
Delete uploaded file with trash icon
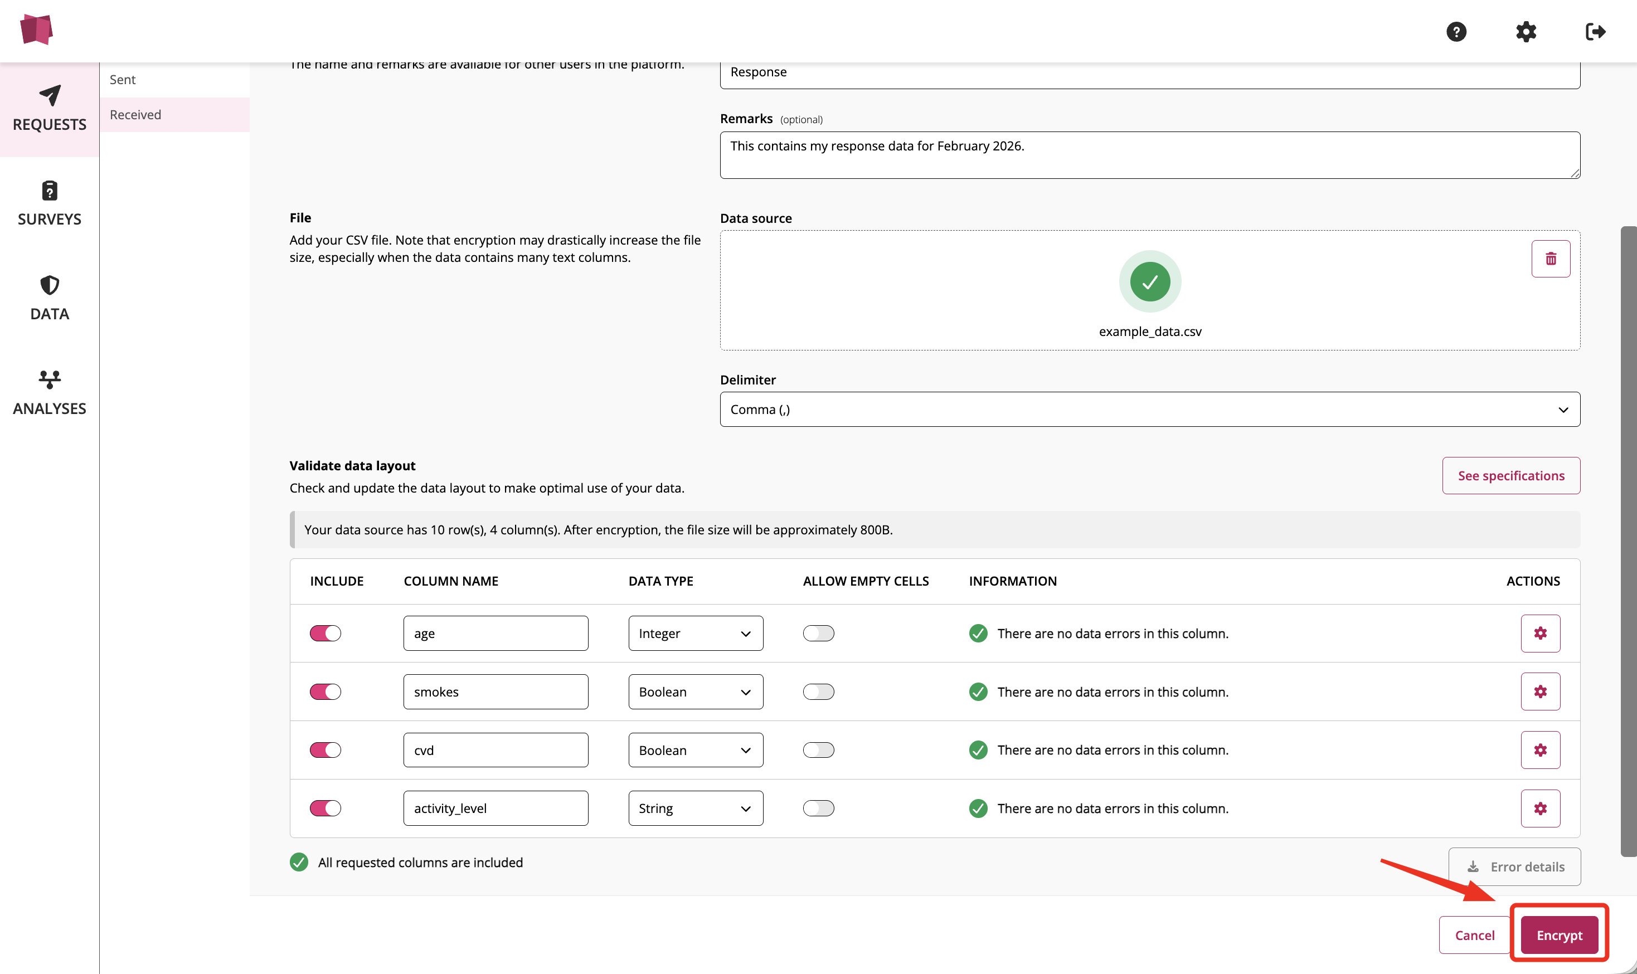(1551, 259)
